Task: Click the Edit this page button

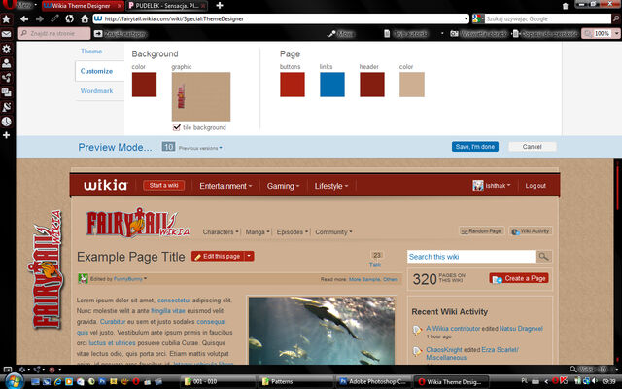Action: point(218,256)
